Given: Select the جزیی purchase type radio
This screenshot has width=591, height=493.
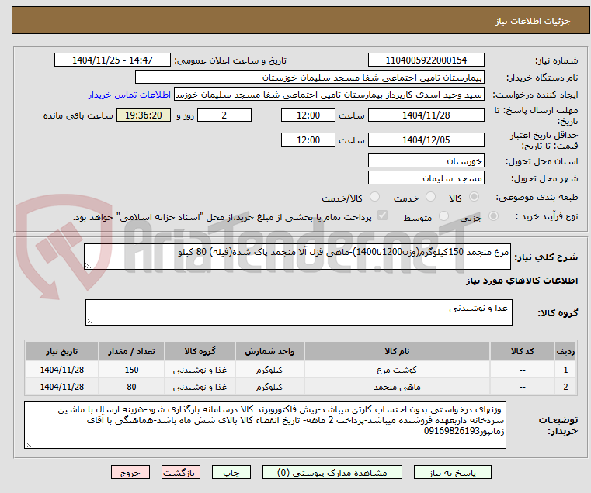Looking at the screenshot, I should 493,216.
